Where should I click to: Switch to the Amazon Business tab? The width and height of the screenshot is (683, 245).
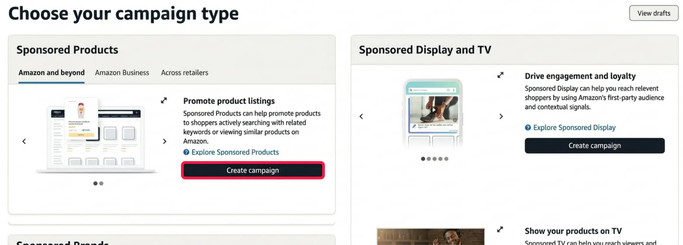tap(122, 72)
